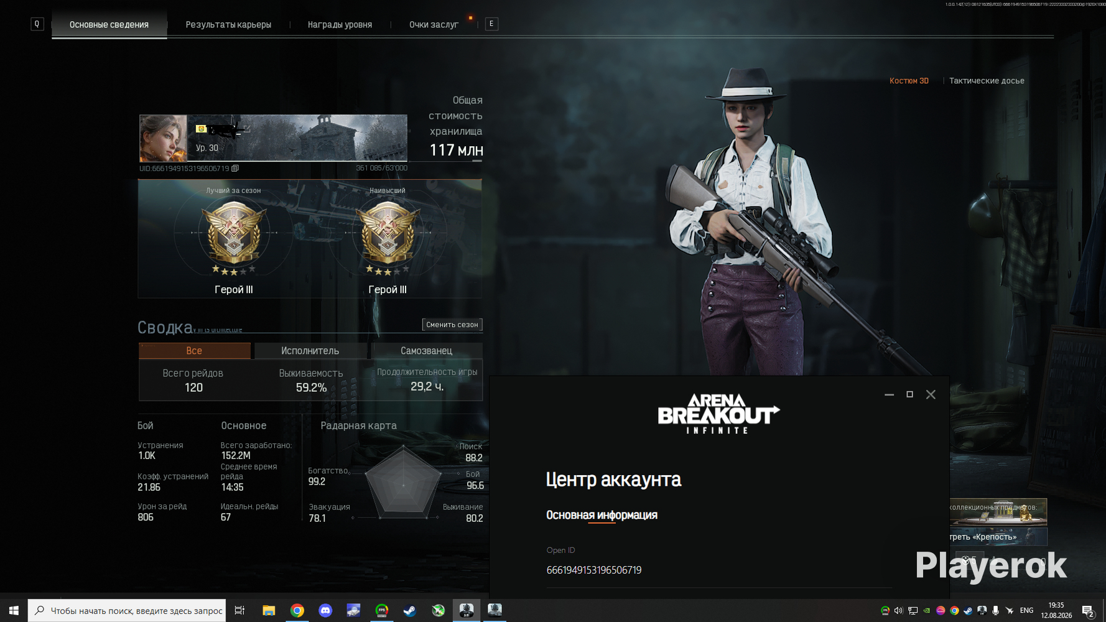View the best season rank badge
The width and height of the screenshot is (1106, 622).
click(x=233, y=233)
